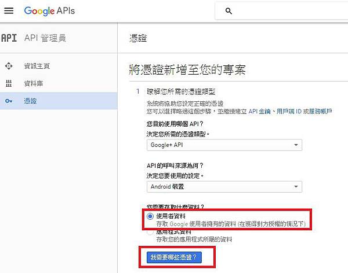Image resolution: width=348 pixels, height=273 pixels.
Task: Follow the 服務帳戶 link
Action: point(320,111)
